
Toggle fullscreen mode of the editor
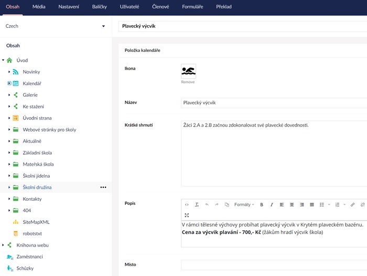(187, 215)
